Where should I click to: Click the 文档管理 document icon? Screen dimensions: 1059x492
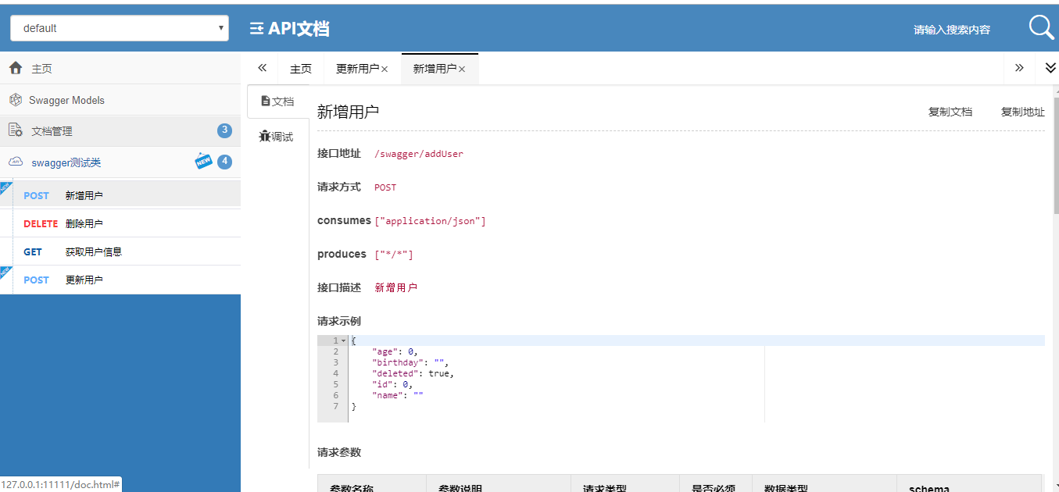(16, 130)
